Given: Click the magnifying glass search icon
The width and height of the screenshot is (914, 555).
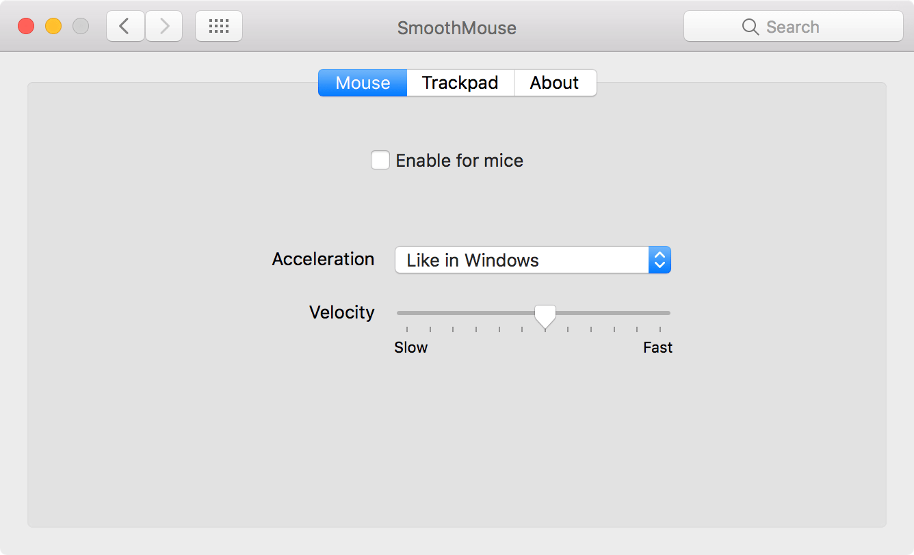Looking at the screenshot, I should (750, 27).
